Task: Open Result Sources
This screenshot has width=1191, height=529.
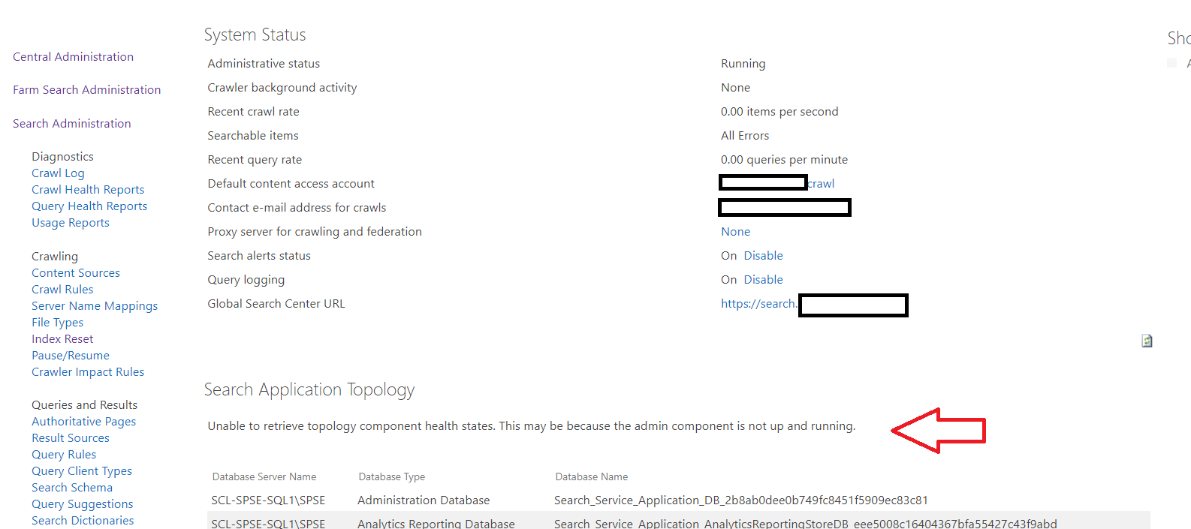Action: pyautogui.click(x=71, y=438)
